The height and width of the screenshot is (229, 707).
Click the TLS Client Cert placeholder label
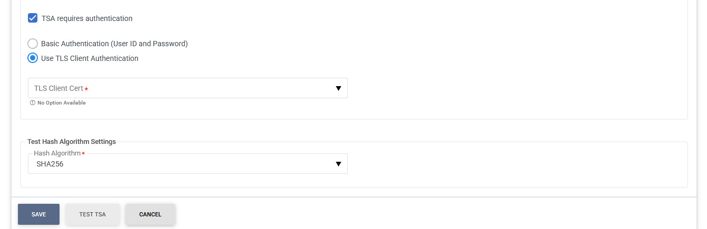pos(58,88)
